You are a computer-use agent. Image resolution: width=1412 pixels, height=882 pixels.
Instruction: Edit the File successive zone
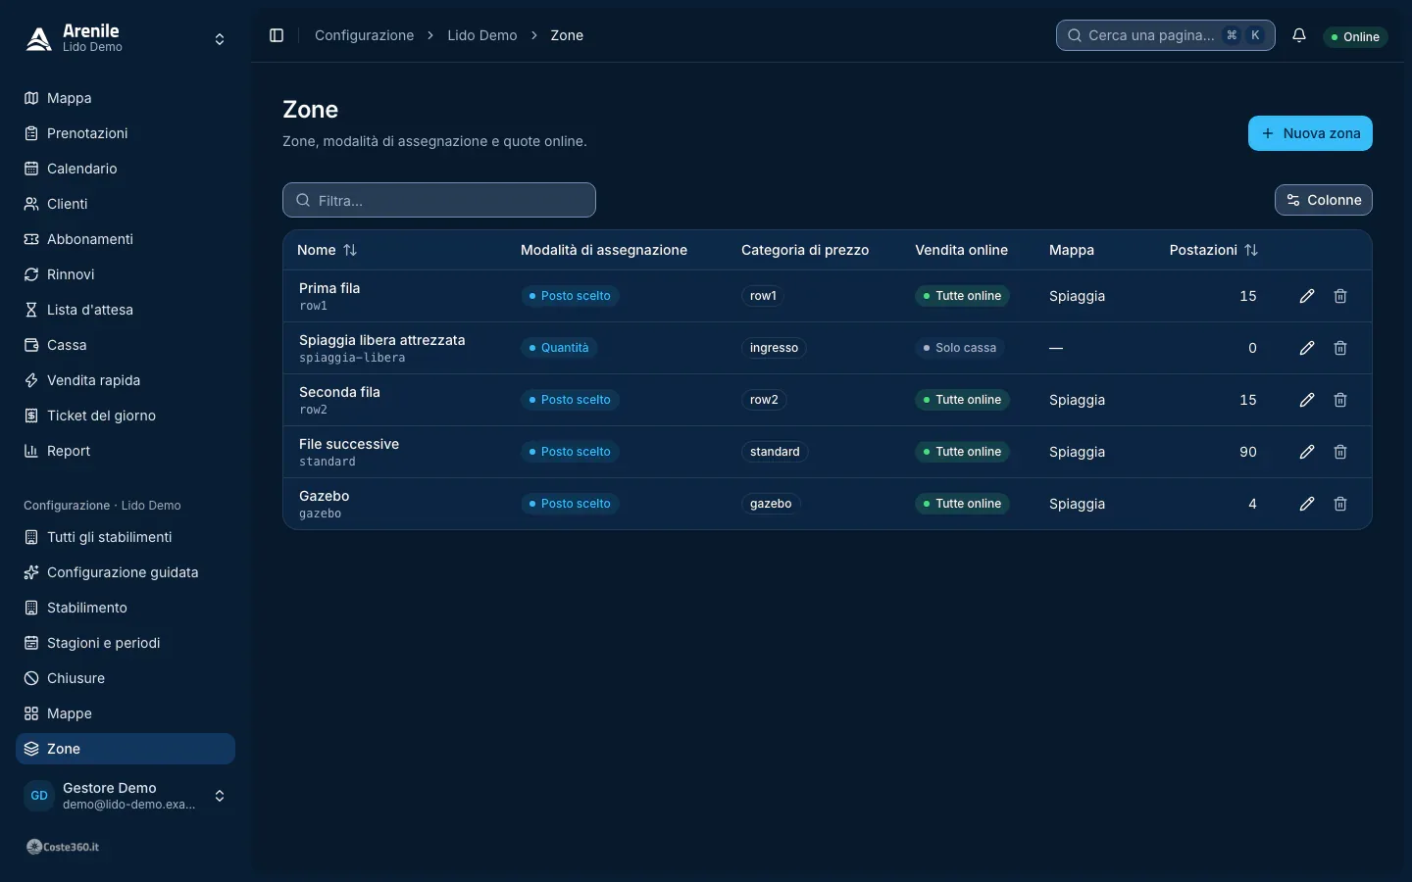1307,452
